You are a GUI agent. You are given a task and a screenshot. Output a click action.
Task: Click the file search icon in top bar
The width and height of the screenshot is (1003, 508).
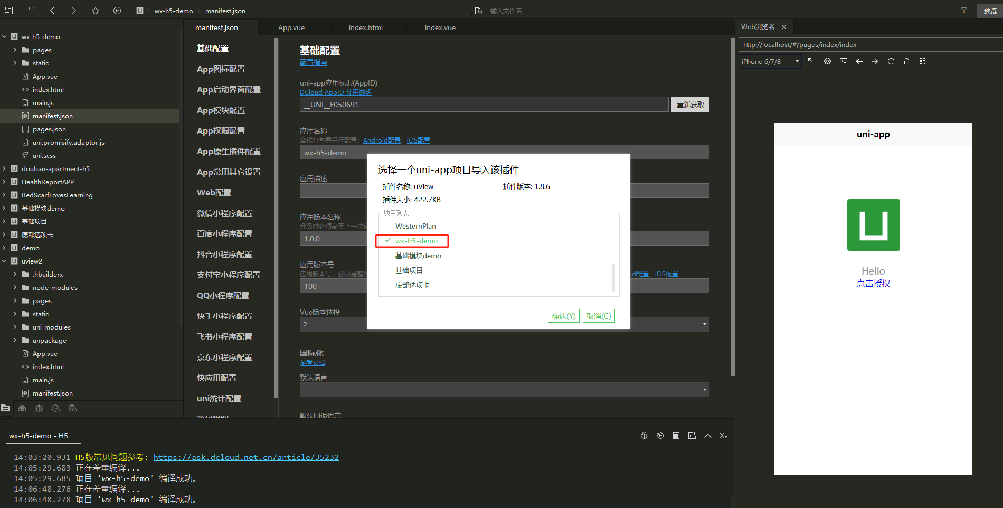[479, 11]
